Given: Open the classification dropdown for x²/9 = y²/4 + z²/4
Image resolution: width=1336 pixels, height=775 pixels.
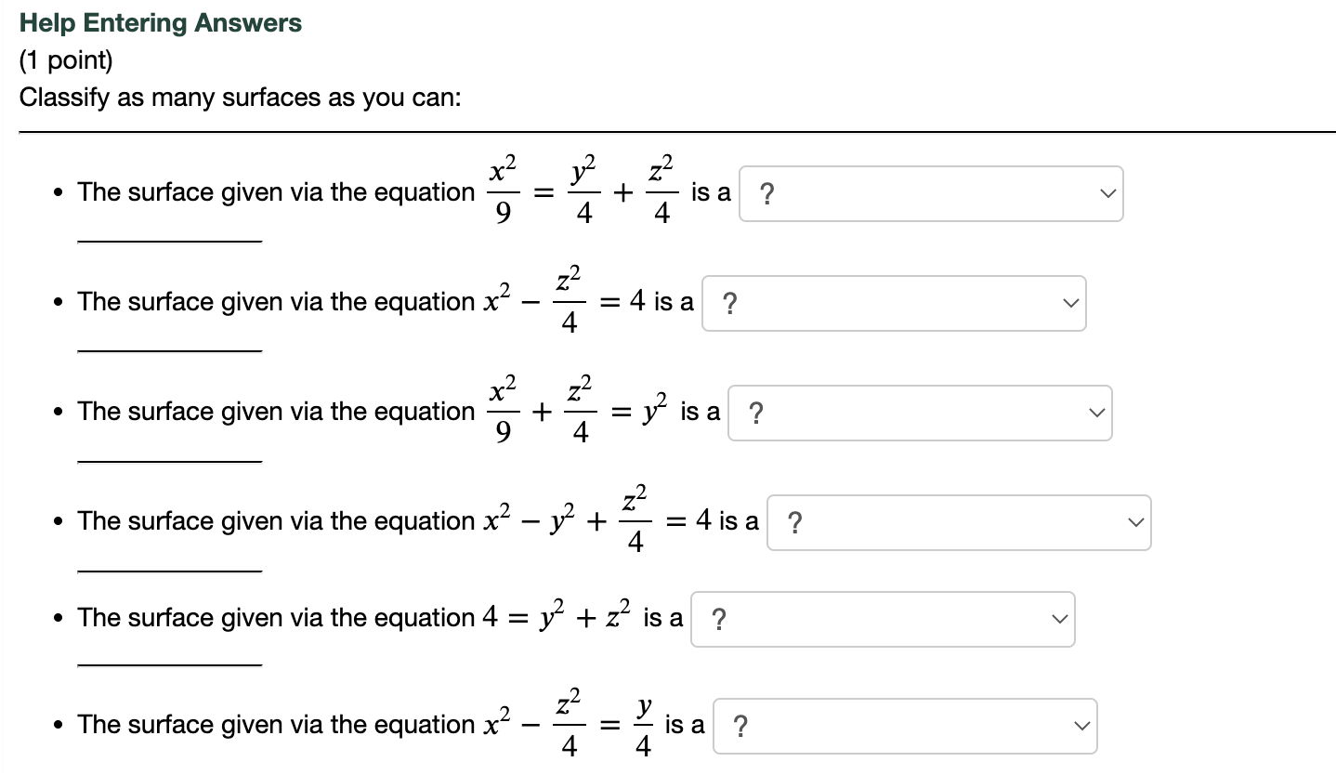Looking at the screenshot, I should click(x=929, y=193).
